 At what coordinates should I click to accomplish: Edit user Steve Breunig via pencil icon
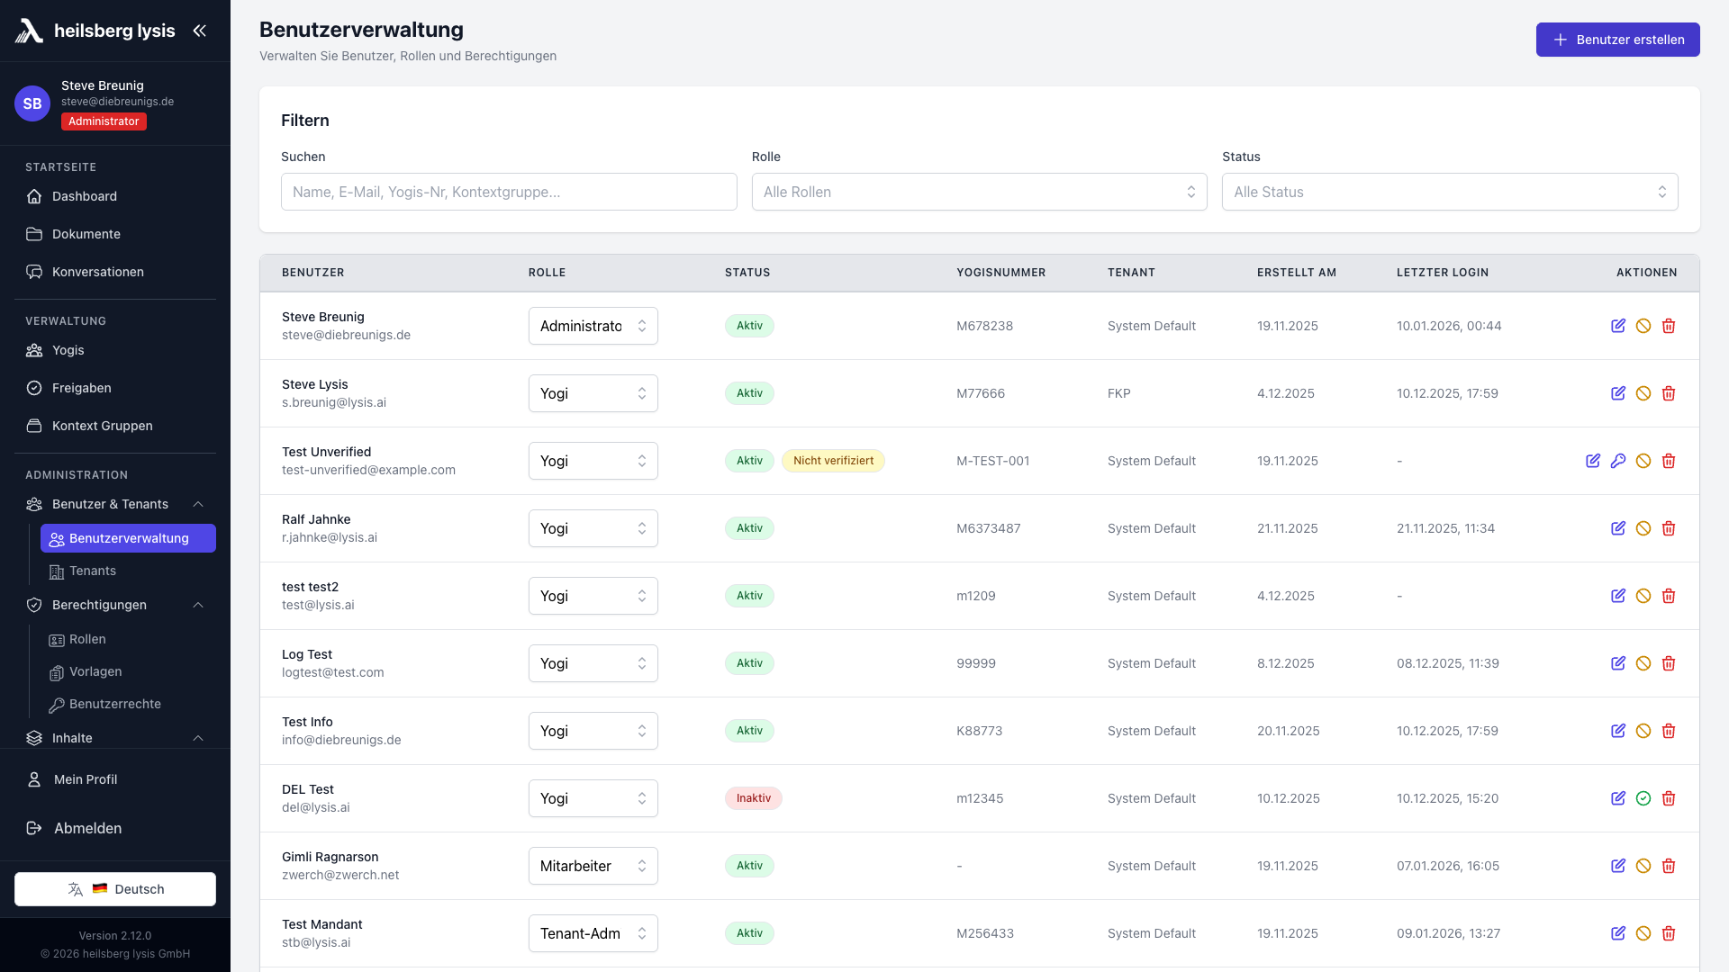[1617, 326]
